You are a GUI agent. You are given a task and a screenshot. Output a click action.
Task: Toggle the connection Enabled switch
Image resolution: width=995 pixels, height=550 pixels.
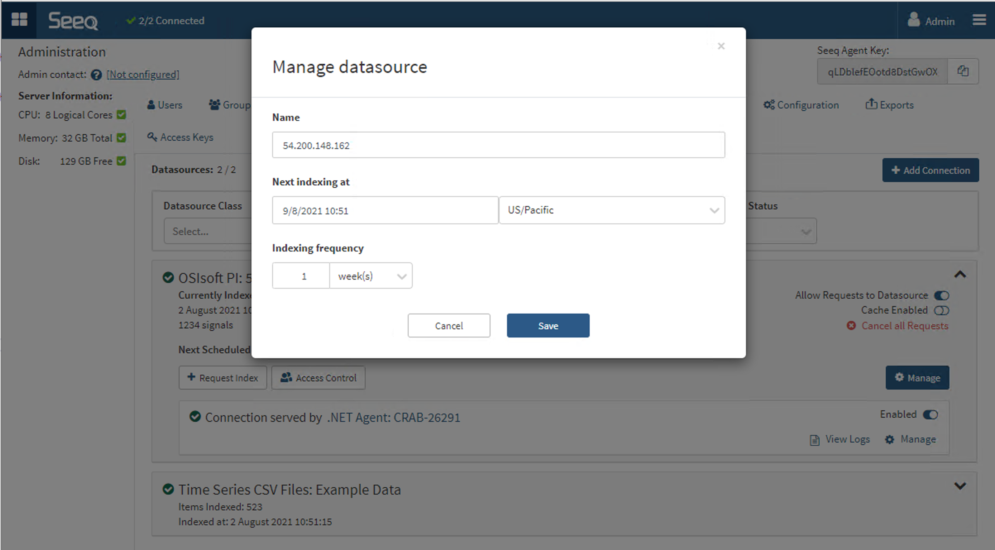(x=930, y=414)
